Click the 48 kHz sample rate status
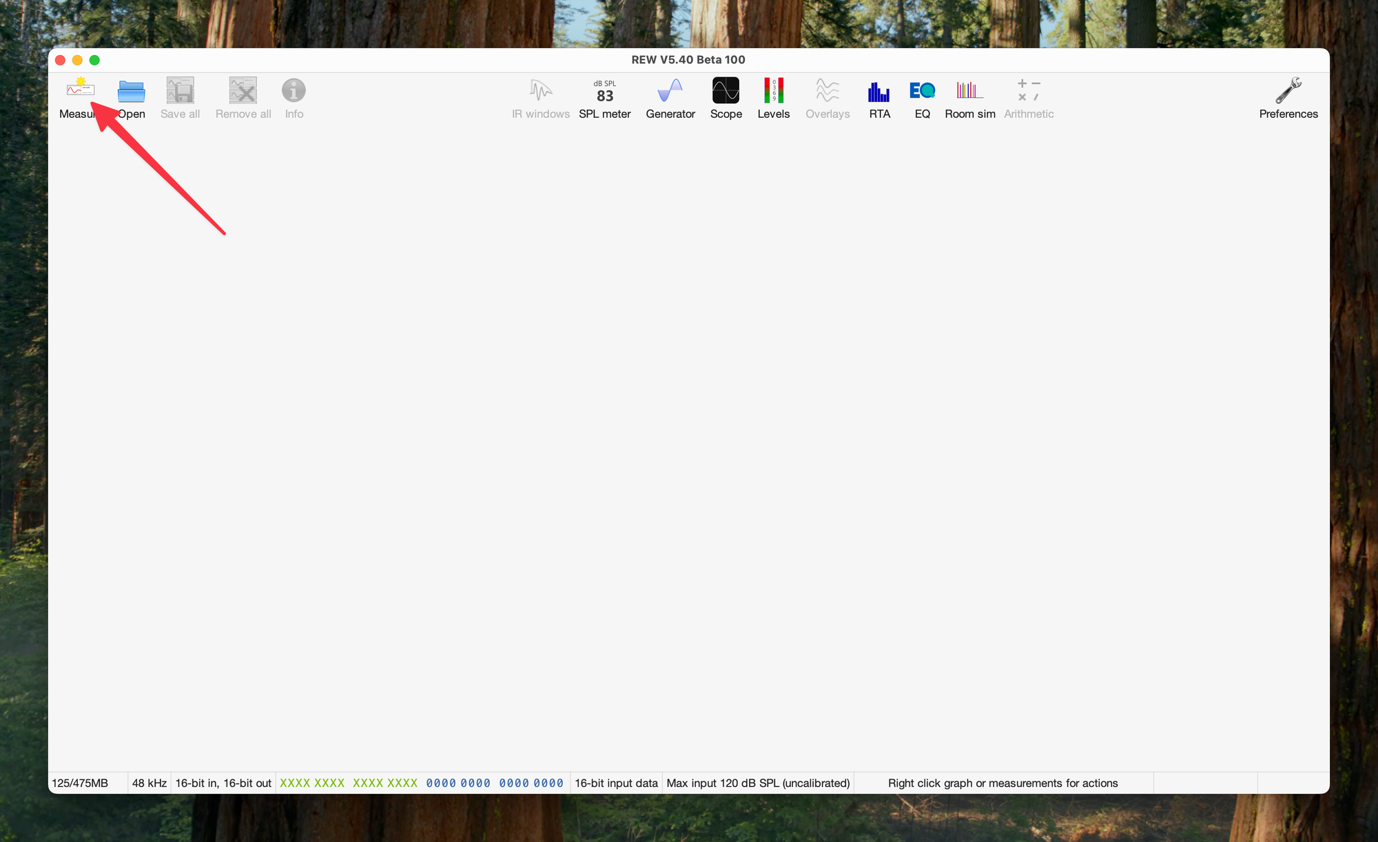This screenshot has height=842, width=1378. click(149, 783)
